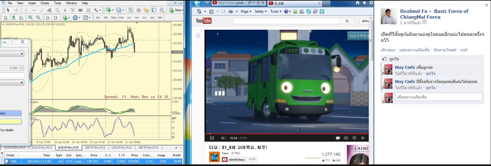The height and width of the screenshot is (166, 491).
Task: Switch to GBPJPYbn,M15 chart tab after EURJPYbn,M30
Action: click(x=95, y=148)
